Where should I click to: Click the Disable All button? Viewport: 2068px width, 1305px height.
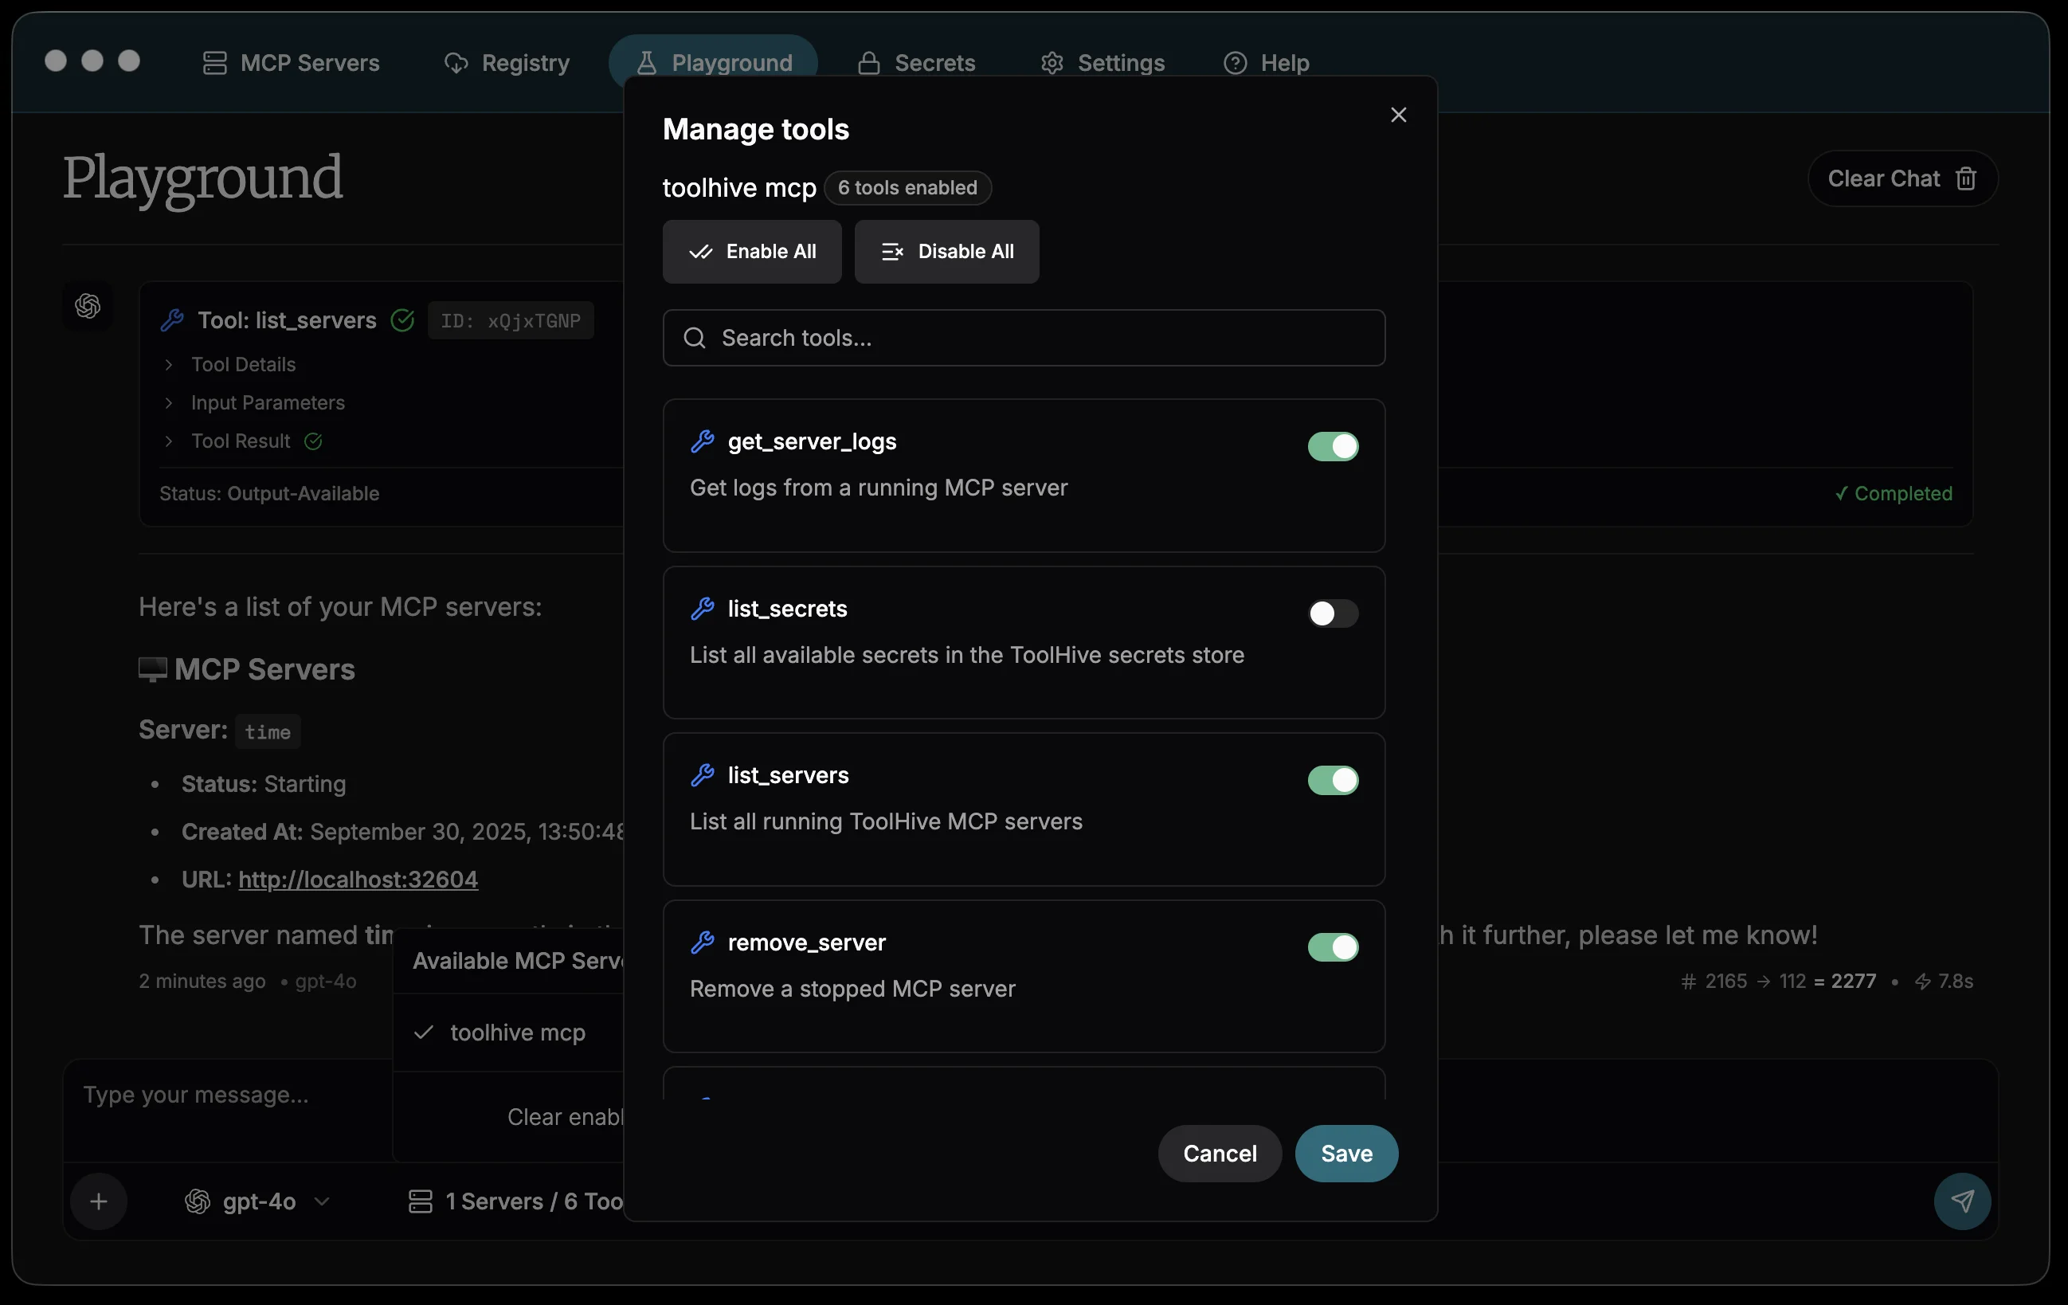pos(946,252)
